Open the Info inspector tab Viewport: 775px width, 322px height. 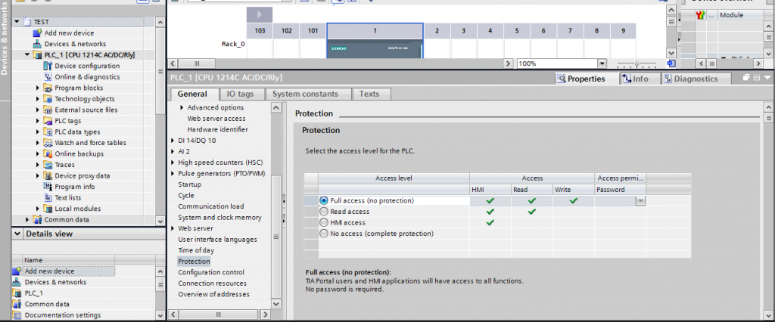[x=640, y=79]
